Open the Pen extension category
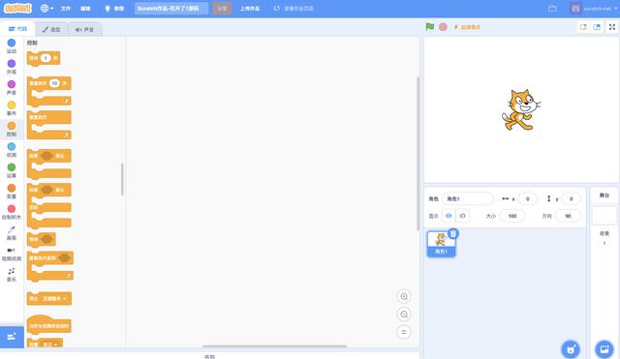Image resolution: width=620 pixels, height=359 pixels. pyautogui.click(x=12, y=233)
